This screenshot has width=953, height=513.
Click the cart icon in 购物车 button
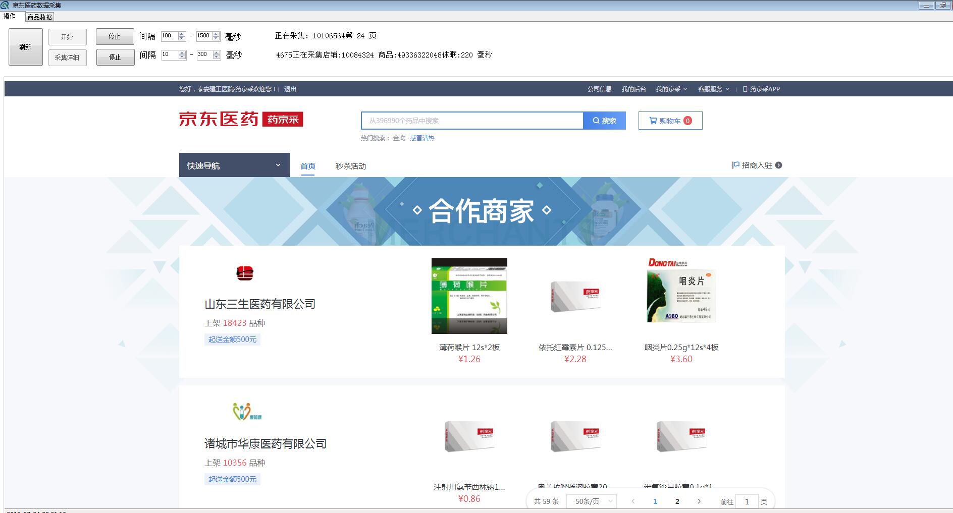pos(653,121)
